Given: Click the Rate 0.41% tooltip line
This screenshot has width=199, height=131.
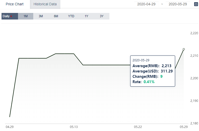Looking at the screenshot, I should pyautogui.click(x=144, y=82).
